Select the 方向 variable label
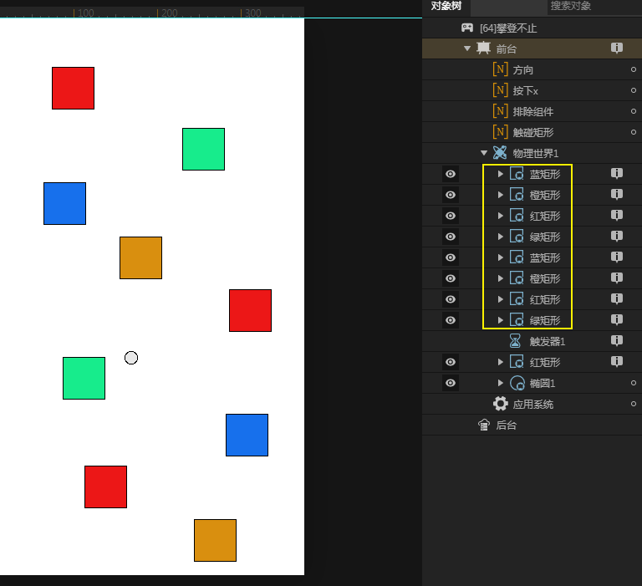The width and height of the screenshot is (642, 586). [x=522, y=69]
